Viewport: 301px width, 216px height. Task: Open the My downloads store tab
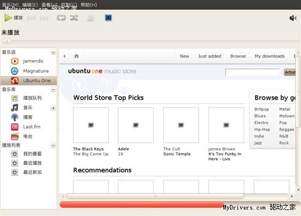tap(270, 56)
